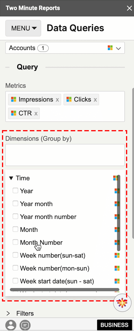134x331 pixels.
Task: Remove the Clicks metric with its x
Action: [95, 100]
